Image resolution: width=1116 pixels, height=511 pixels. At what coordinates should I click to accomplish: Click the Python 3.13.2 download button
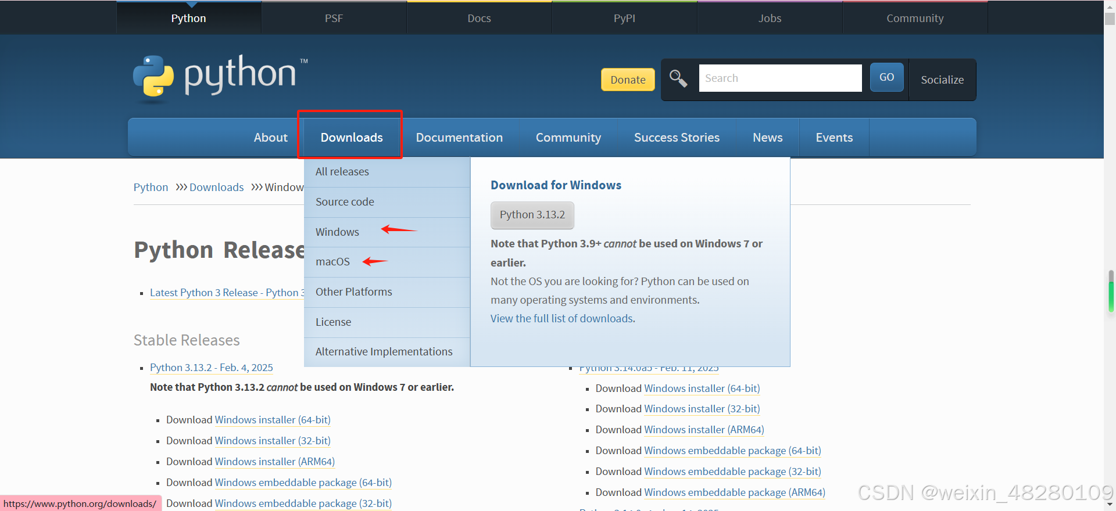(532, 215)
